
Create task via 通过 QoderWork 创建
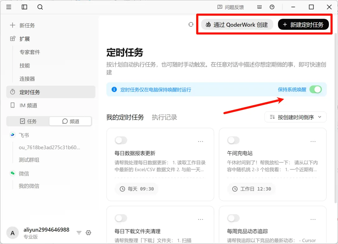pyautogui.click(x=237, y=25)
